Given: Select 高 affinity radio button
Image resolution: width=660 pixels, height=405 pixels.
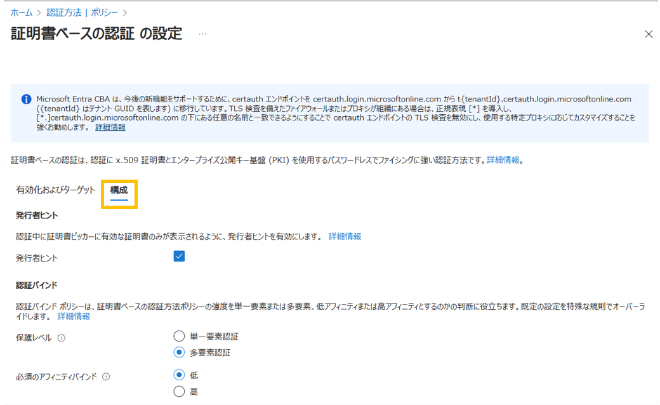Looking at the screenshot, I should (179, 391).
